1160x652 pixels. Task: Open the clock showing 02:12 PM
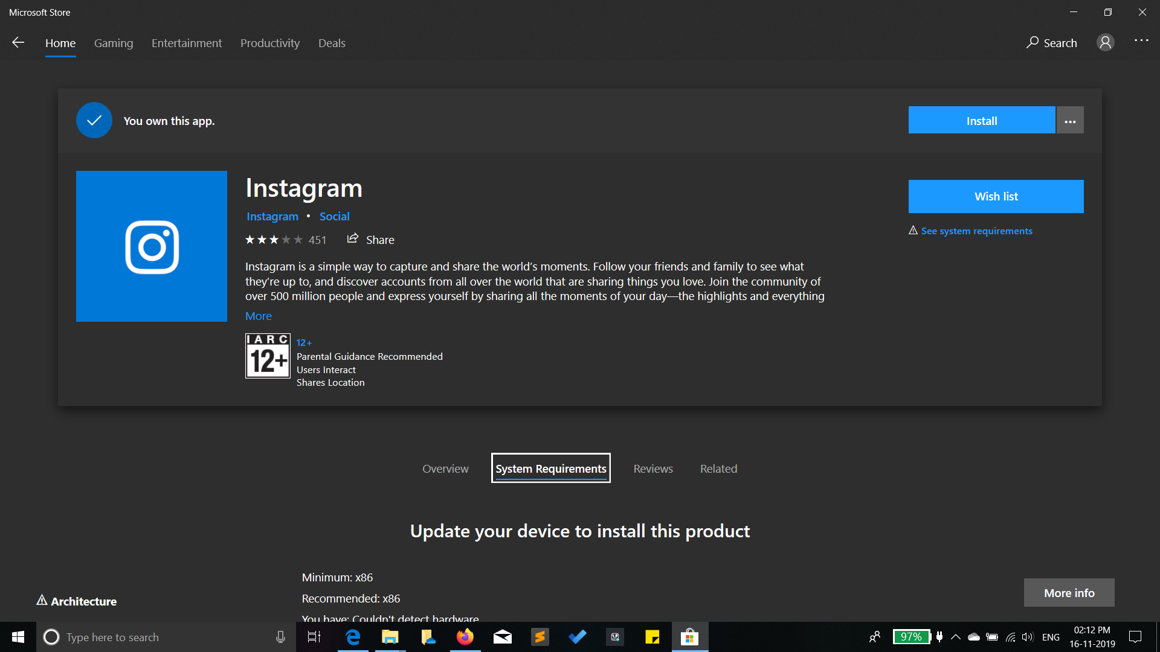(1092, 637)
